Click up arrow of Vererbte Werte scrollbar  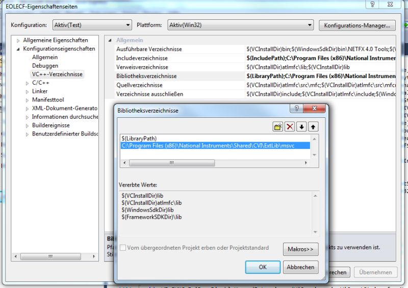[x=315, y=196]
